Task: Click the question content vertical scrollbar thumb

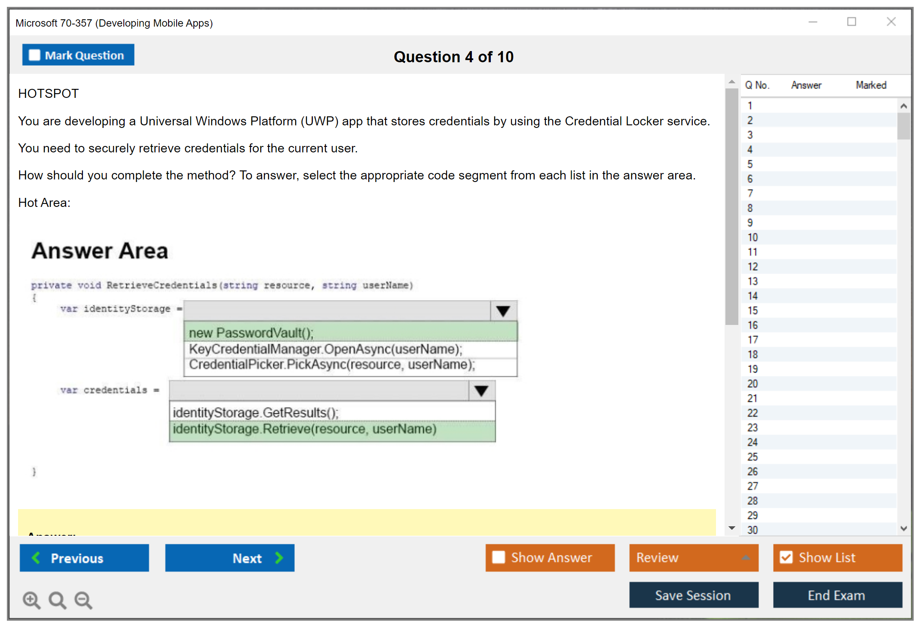Action: point(731,206)
